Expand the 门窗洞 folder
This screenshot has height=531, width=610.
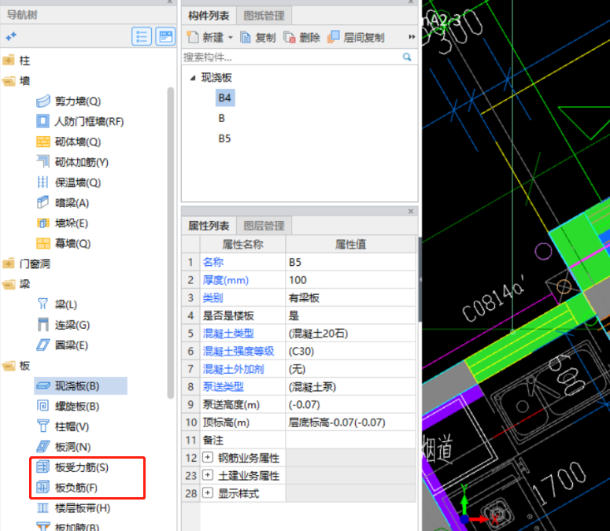coord(8,264)
